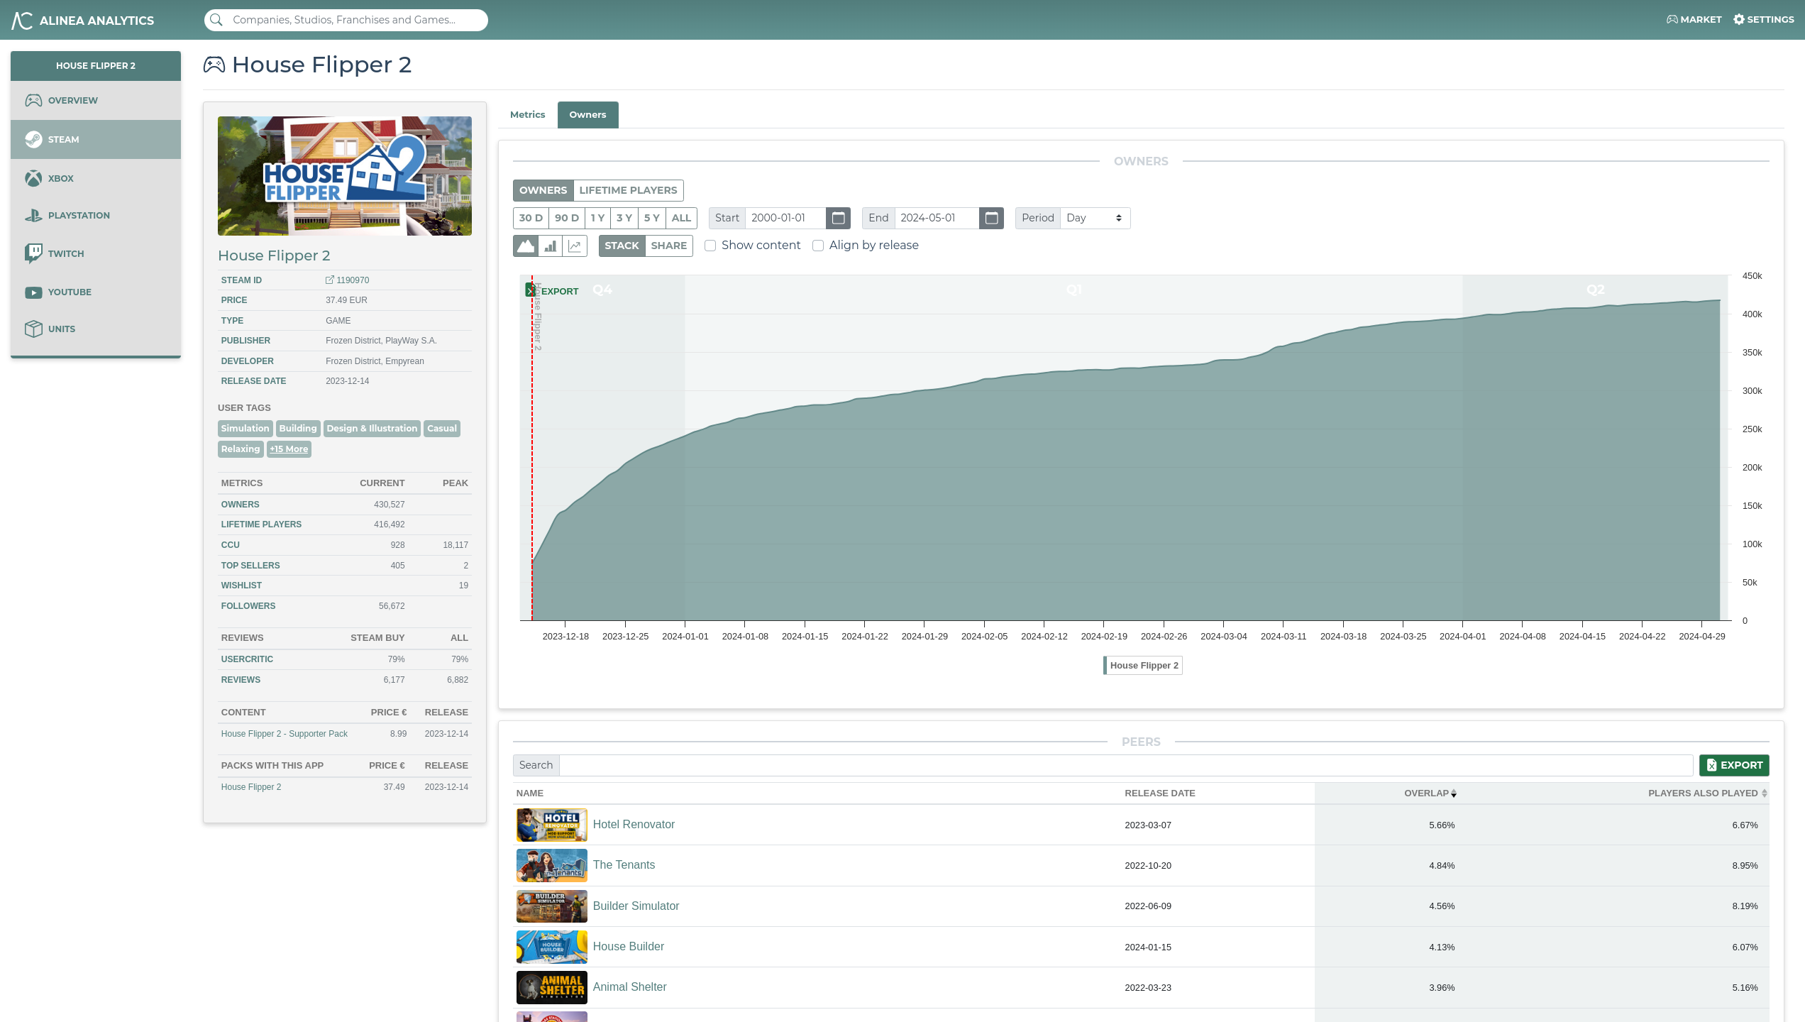This screenshot has width=1805, height=1022.
Task: Open The Tenants peer game
Action: point(624,865)
